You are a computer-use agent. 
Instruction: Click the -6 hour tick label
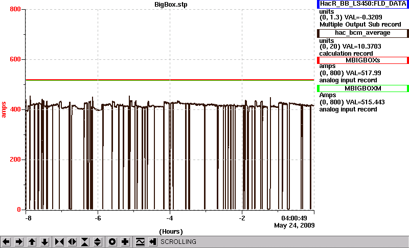click(98, 218)
